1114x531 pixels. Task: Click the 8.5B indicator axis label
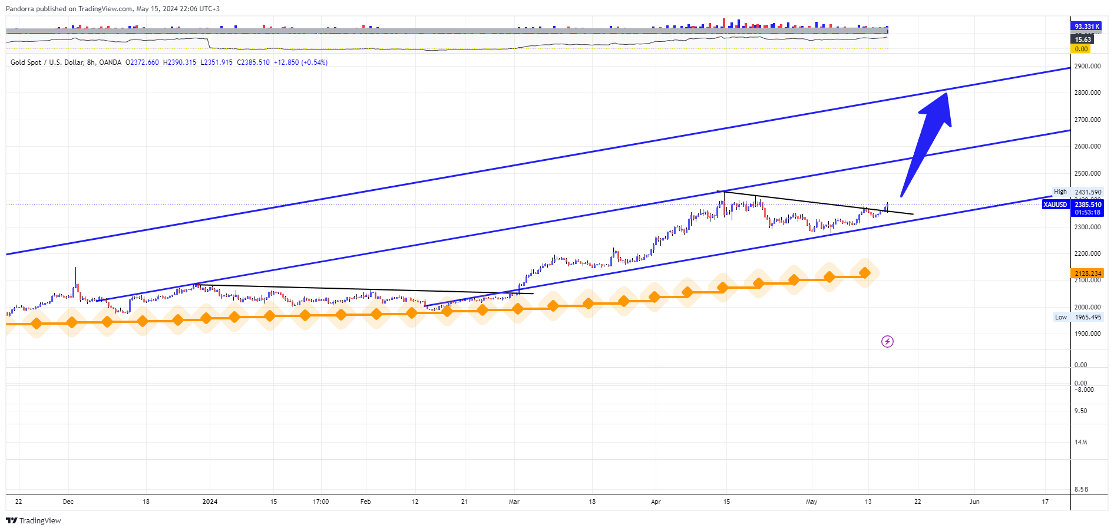tap(1082, 489)
